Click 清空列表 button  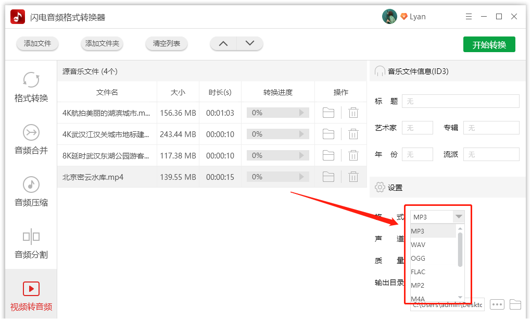point(166,43)
